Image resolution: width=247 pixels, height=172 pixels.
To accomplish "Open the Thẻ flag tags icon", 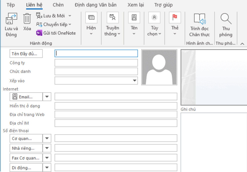I will click(x=175, y=17).
